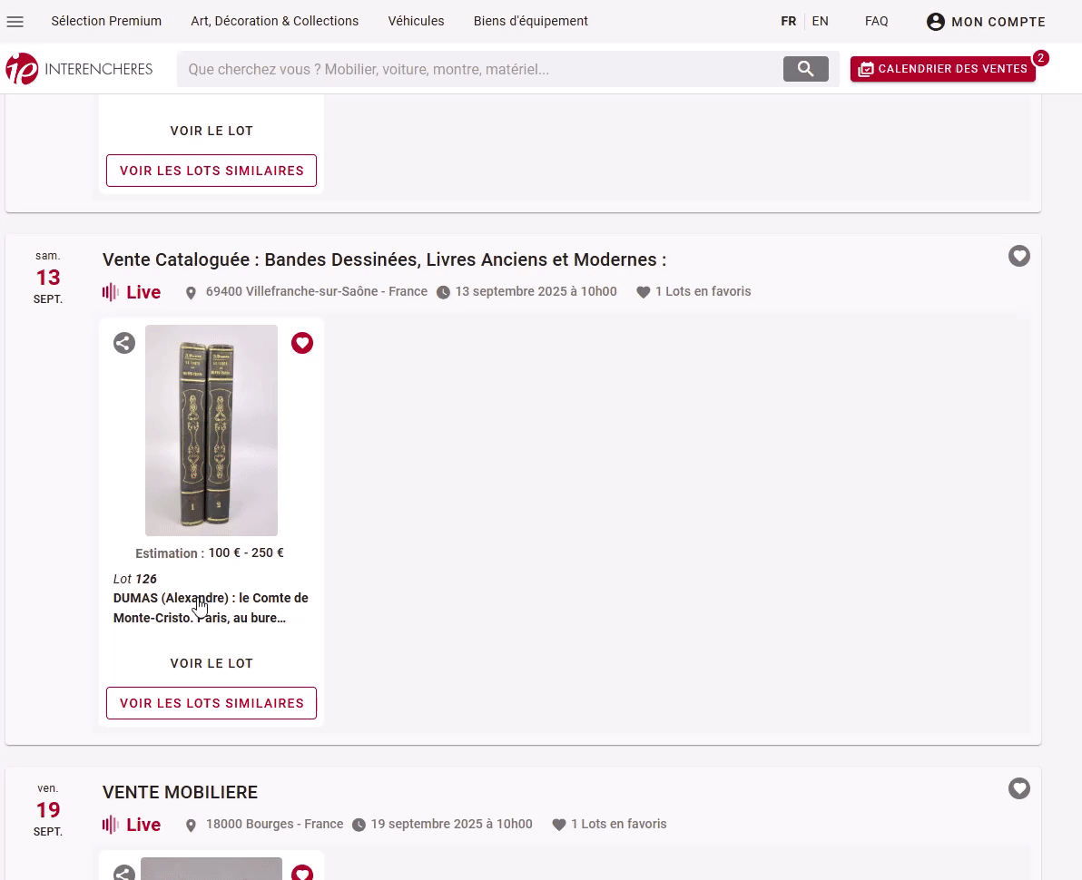The image size is (1082, 880).
Task: Click the location pin for Villefranche-sur-Saône
Action: (191, 293)
